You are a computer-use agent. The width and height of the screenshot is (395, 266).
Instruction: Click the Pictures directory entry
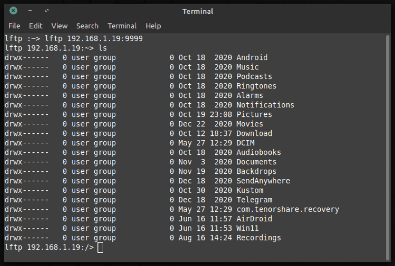tap(254, 114)
